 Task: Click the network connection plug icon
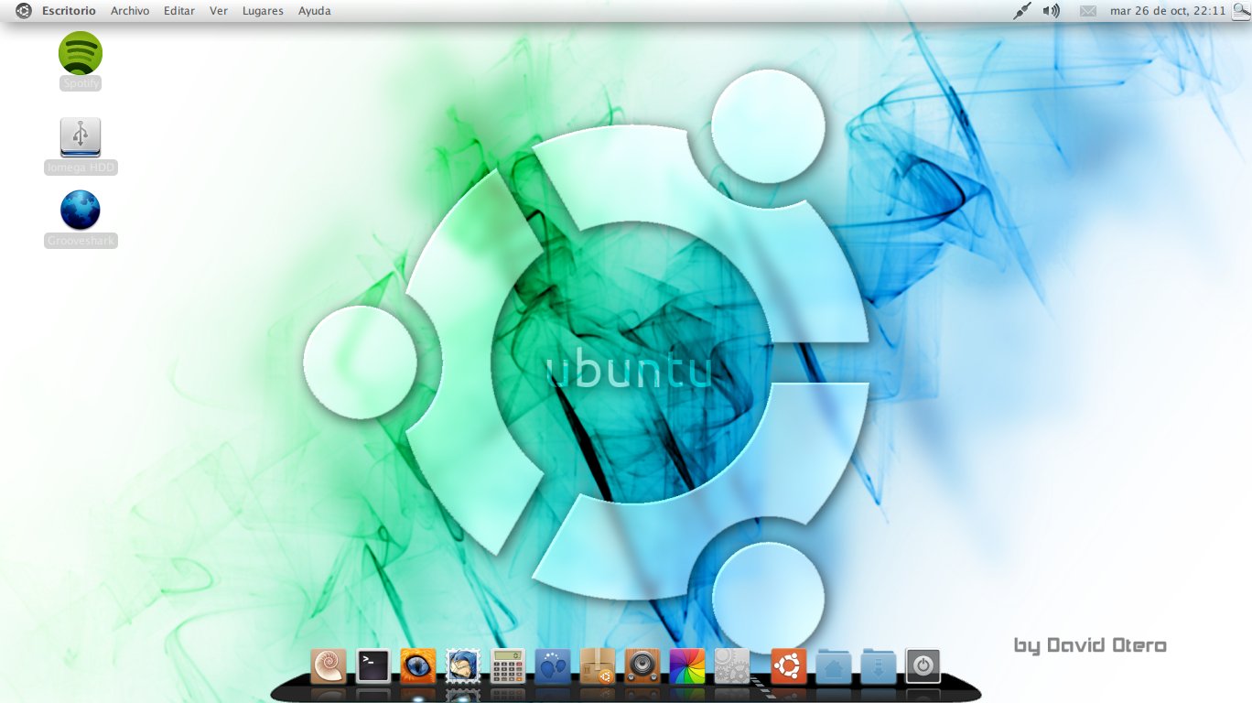(1022, 11)
